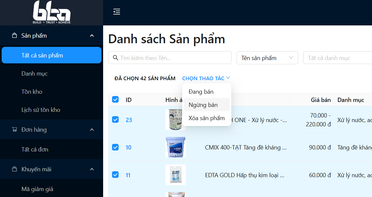Click the Giá bán column header
Image resolution: width=372 pixels, height=197 pixels.
pyautogui.click(x=321, y=100)
